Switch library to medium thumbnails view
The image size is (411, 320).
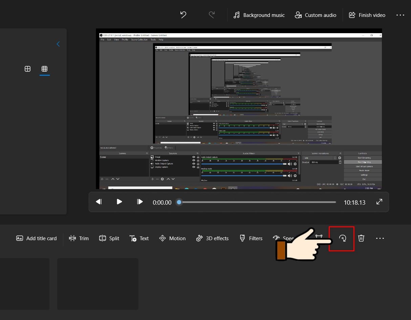[28, 69]
